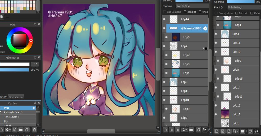
Task: Close the Cọ: Pen brush panel
Action: click(39, 103)
